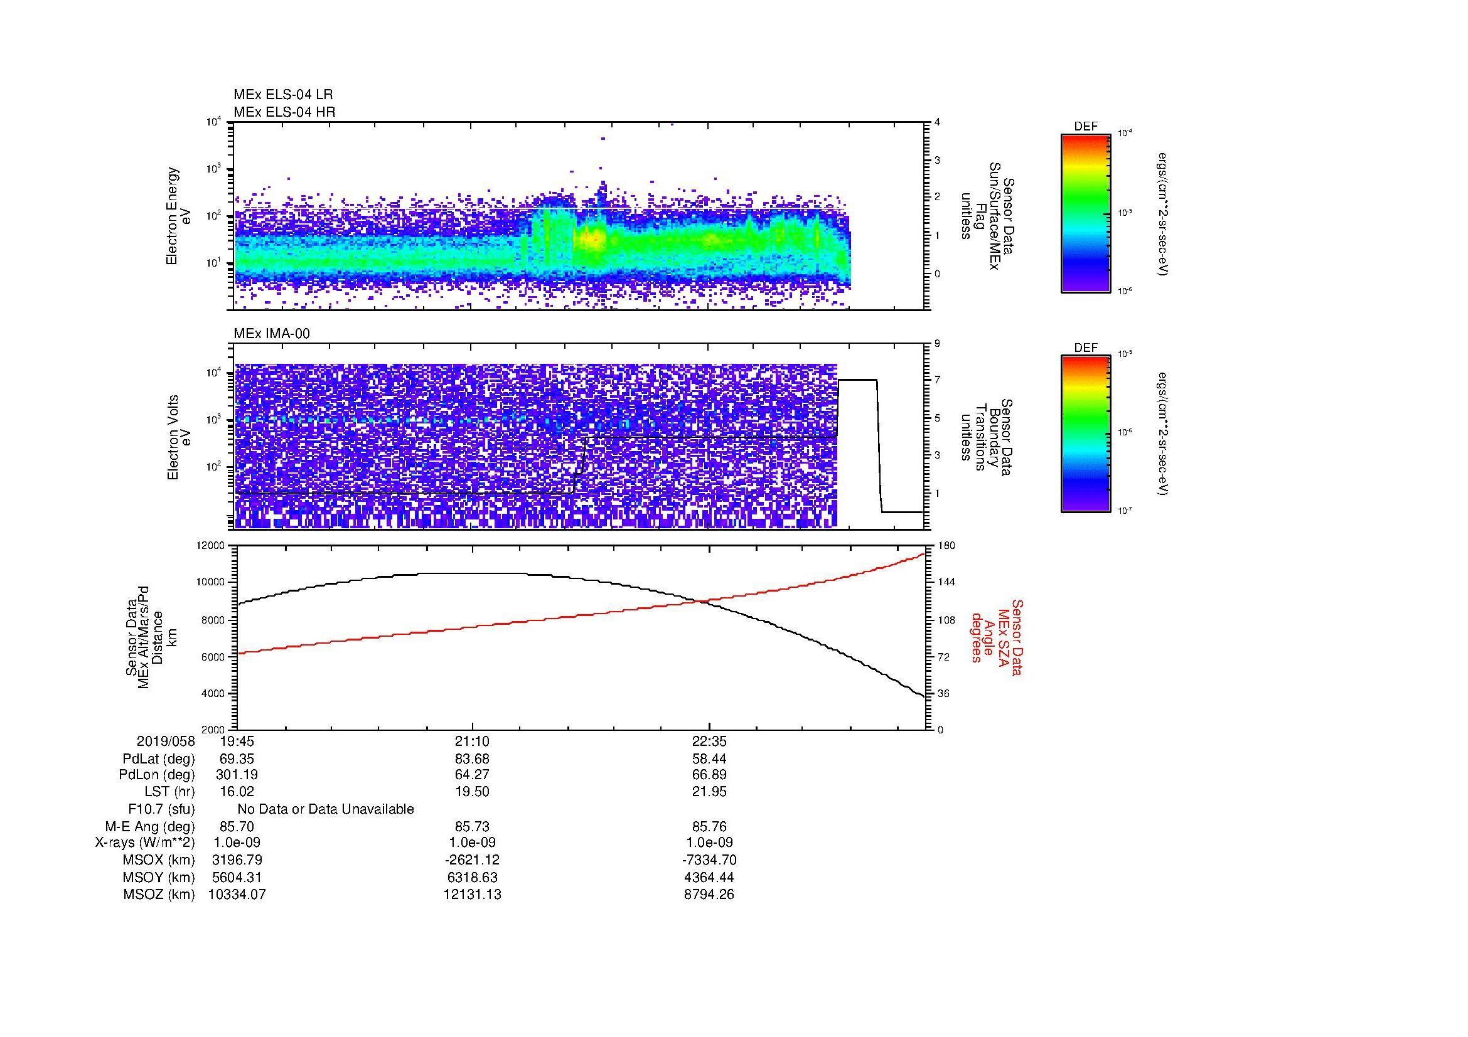Click the MSOX value -7334.70
The image size is (1468, 1037).
pos(709,860)
